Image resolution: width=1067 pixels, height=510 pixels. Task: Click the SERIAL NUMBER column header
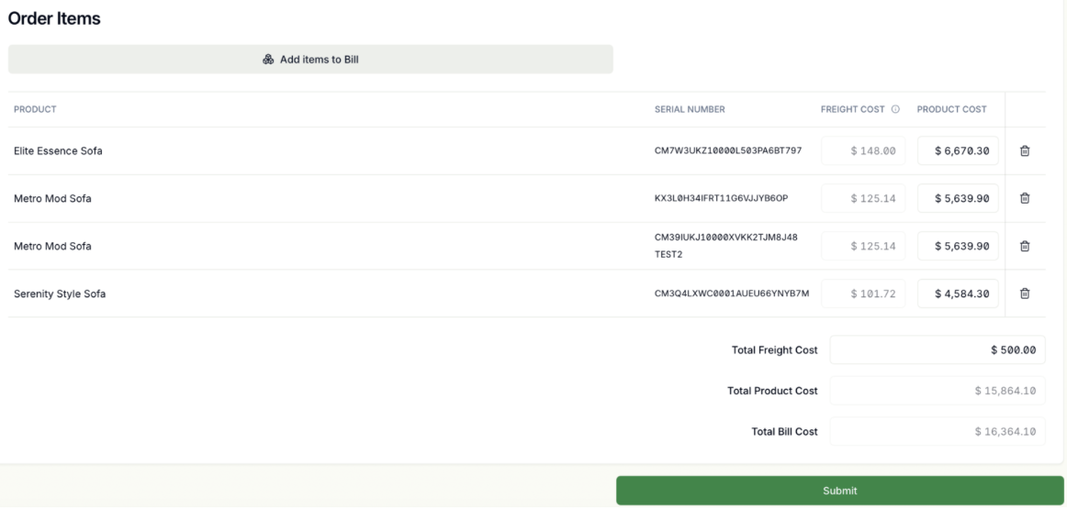pos(690,109)
